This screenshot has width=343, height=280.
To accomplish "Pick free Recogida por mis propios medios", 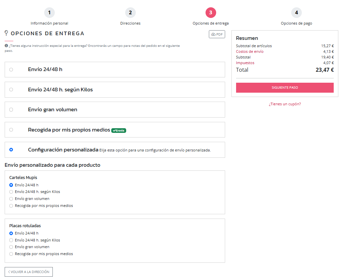I will (11, 130).
